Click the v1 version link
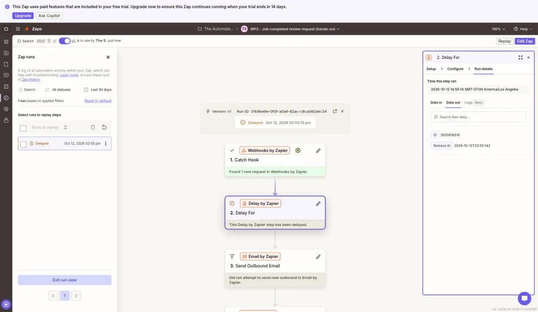This screenshot has height=312, width=538. click(73, 41)
